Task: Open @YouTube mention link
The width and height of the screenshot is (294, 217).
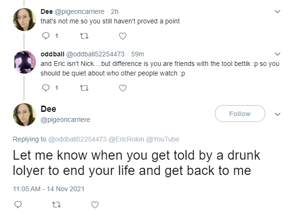Action: [x=163, y=139]
